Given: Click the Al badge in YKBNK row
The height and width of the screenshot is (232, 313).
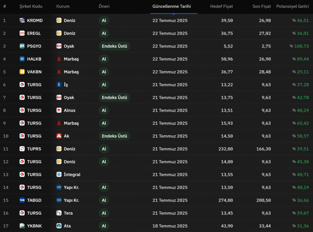Looking at the screenshot, I should click(104, 226).
